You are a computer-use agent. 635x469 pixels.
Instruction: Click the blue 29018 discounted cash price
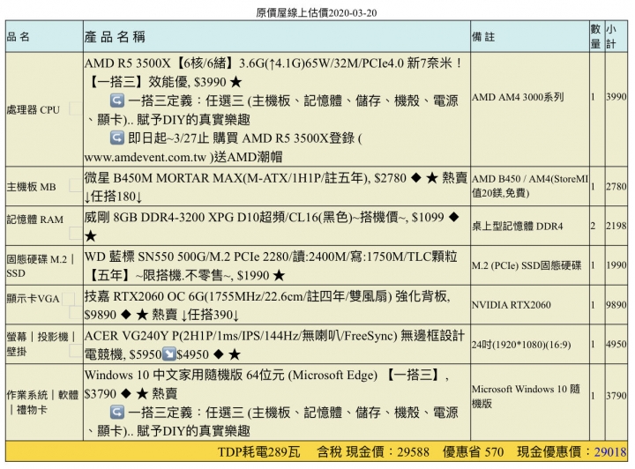pyautogui.click(x=610, y=451)
